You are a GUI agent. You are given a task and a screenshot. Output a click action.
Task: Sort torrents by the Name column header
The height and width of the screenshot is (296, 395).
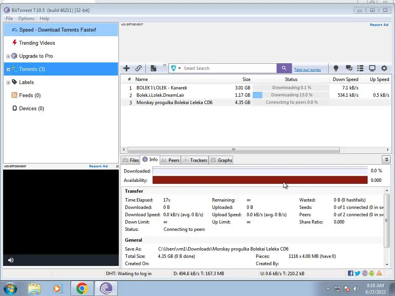click(181, 79)
